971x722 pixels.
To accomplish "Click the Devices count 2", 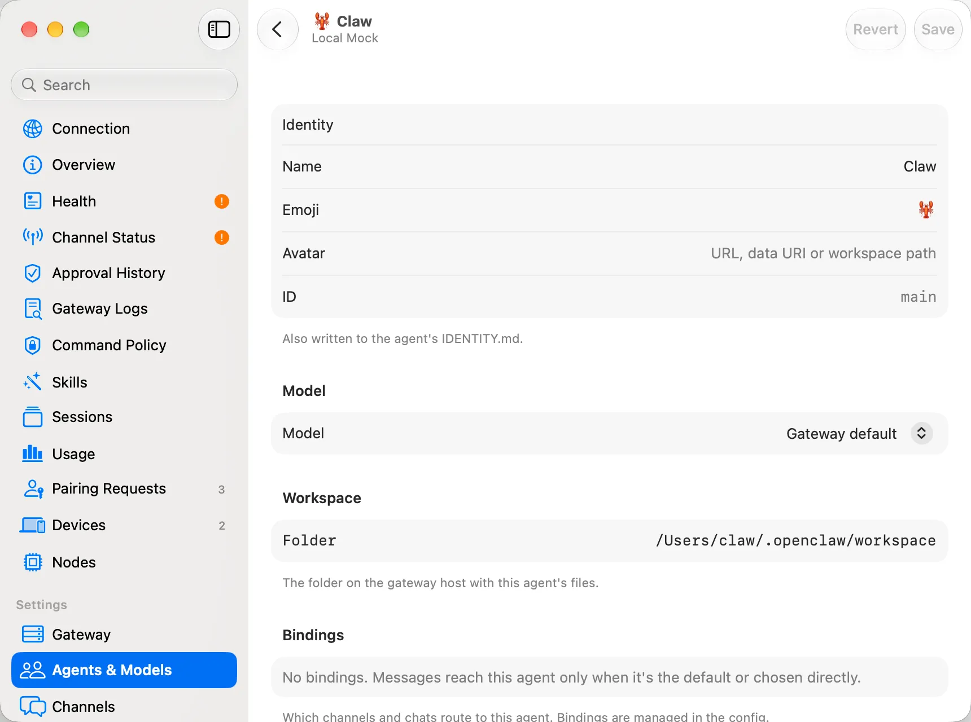I will (222, 526).
